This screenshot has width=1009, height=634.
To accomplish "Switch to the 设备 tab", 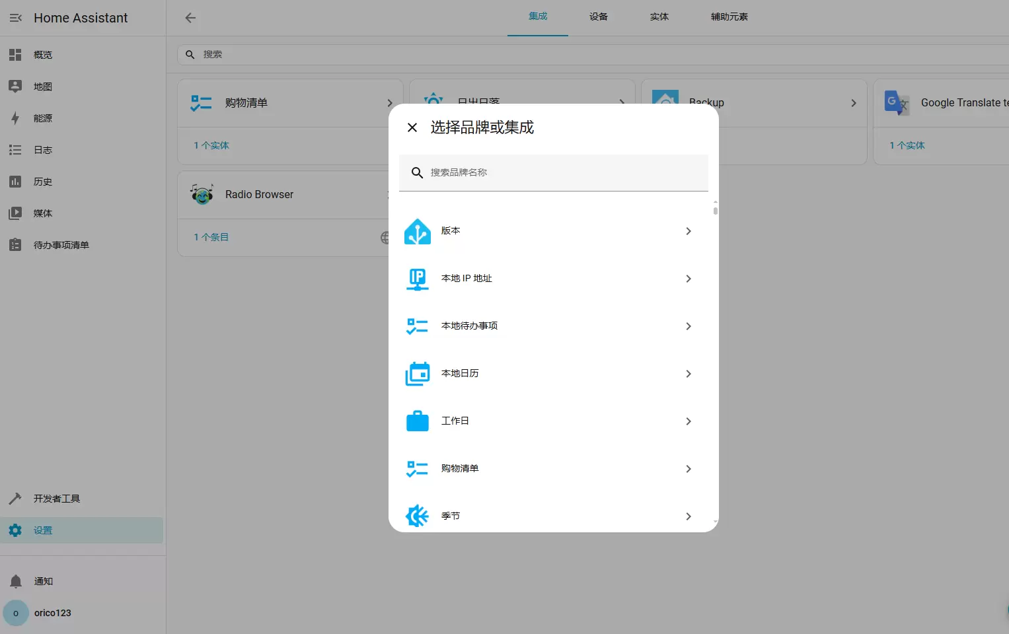I will click(x=599, y=17).
